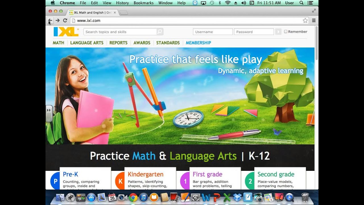Open the File menu

pyautogui.click(x=83, y=3)
